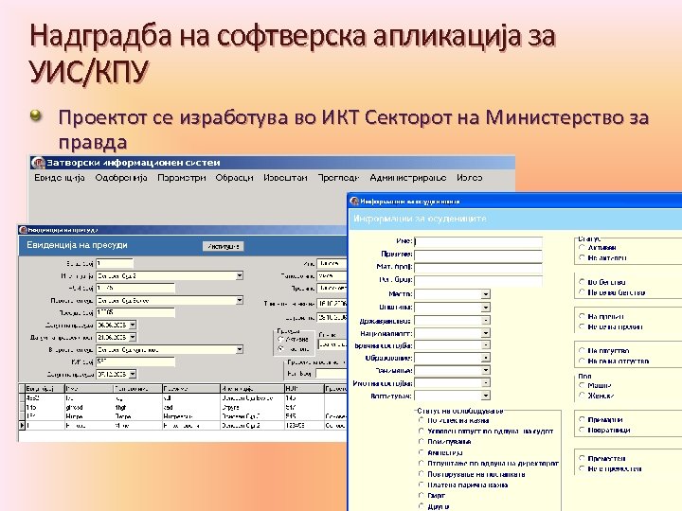Open the Обрасци menu
The image size is (682, 511).
[x=235, y=178]
